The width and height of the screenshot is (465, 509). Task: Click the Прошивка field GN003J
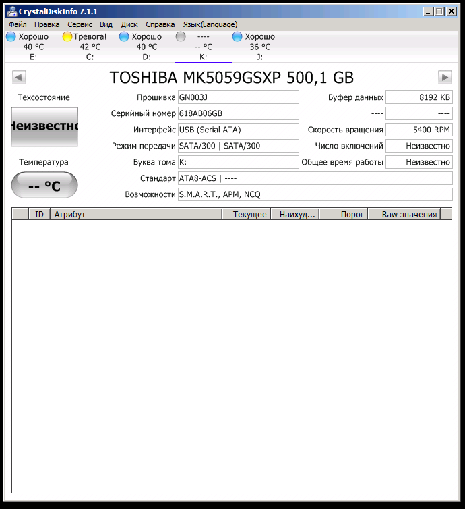[x=238, y=97]
